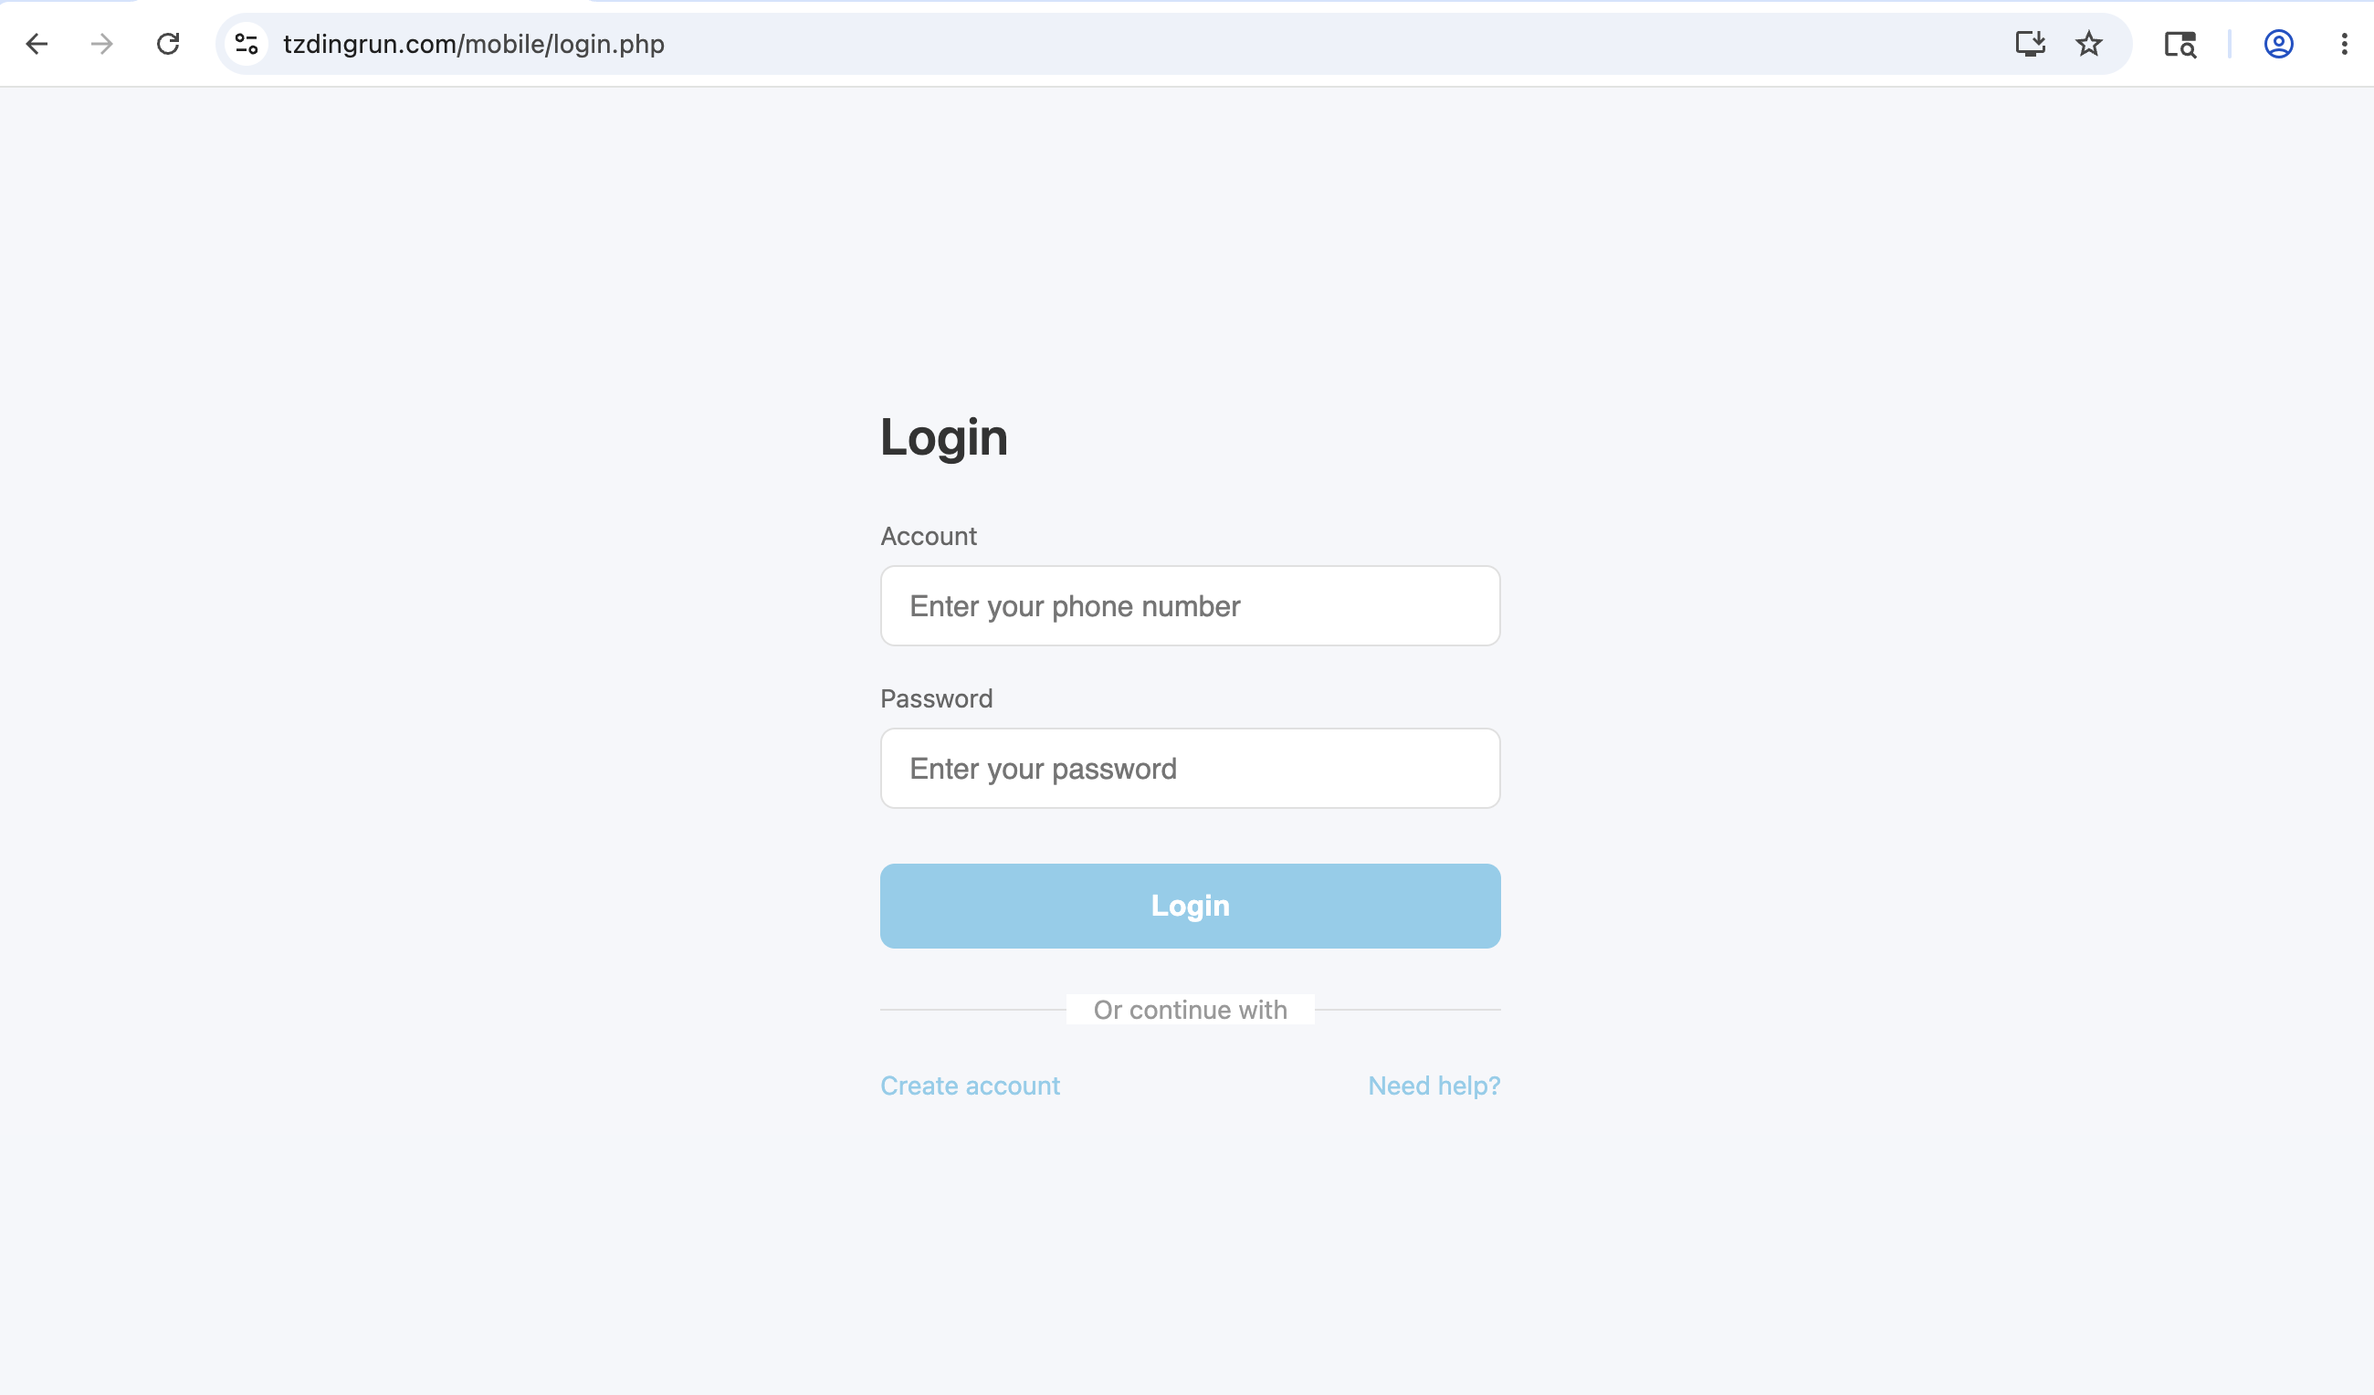Image resolution: width=2374 pixels, height=1395 pixels.
Task: Bookmark this page with the star icon
Action: (2088, 44)
